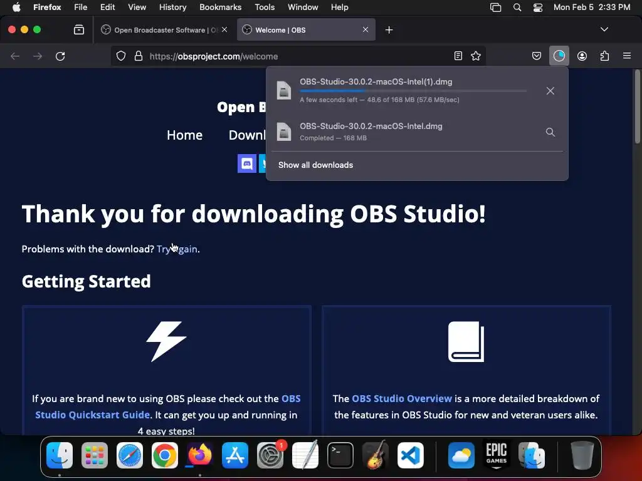Click the tracking protection shield icon
The height and width of the screenshot is (481, 642).
pyautogui.click(x=121, y=56)
